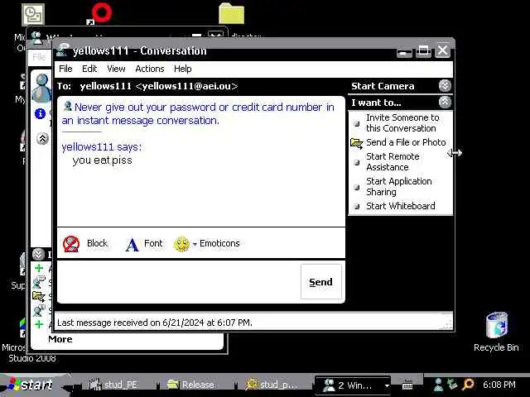Click the warning message buddy icon
Viewport: 530px width, 397px height.
click(x=68, y=106)
